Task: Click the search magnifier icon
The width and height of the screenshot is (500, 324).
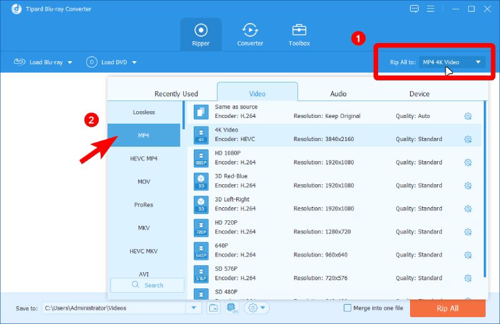Action: coord(136,285)
